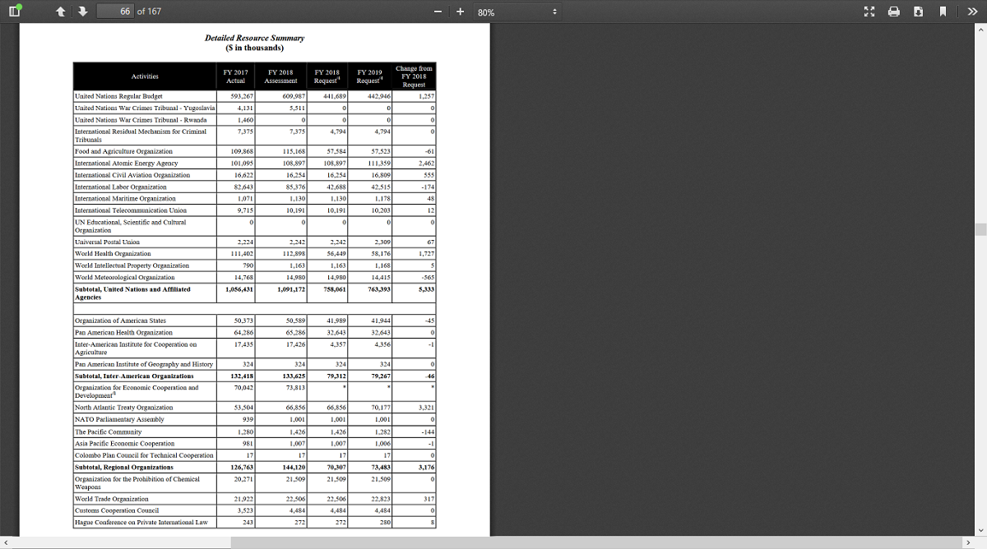Click the value 593,267 for UN Regular Budget
This screenshot has width=987, height=549.
point(243,96)
